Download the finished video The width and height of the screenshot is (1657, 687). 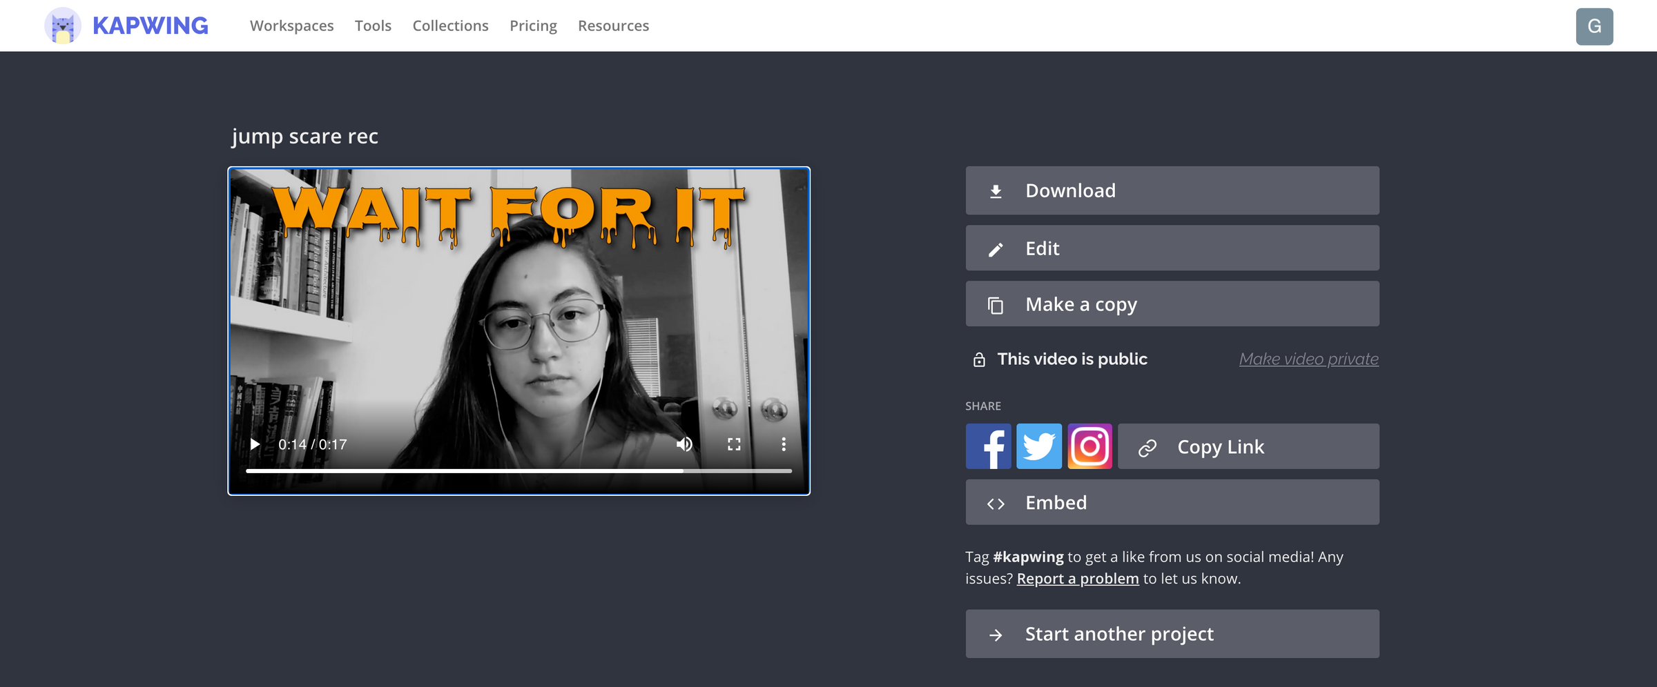(1172, 190)
